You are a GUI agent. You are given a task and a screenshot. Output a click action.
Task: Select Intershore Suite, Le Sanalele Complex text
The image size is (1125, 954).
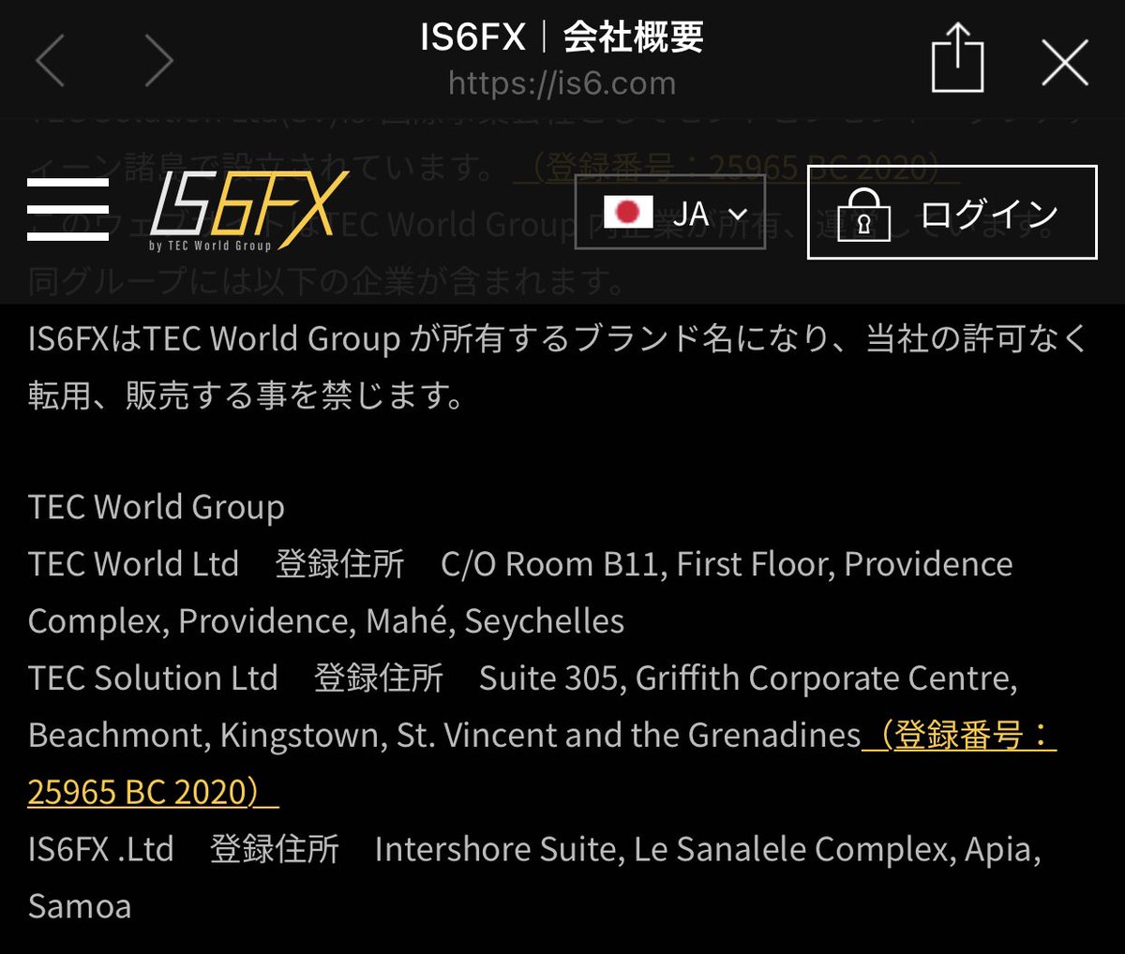pyautogui.click(x=666, y=849)
